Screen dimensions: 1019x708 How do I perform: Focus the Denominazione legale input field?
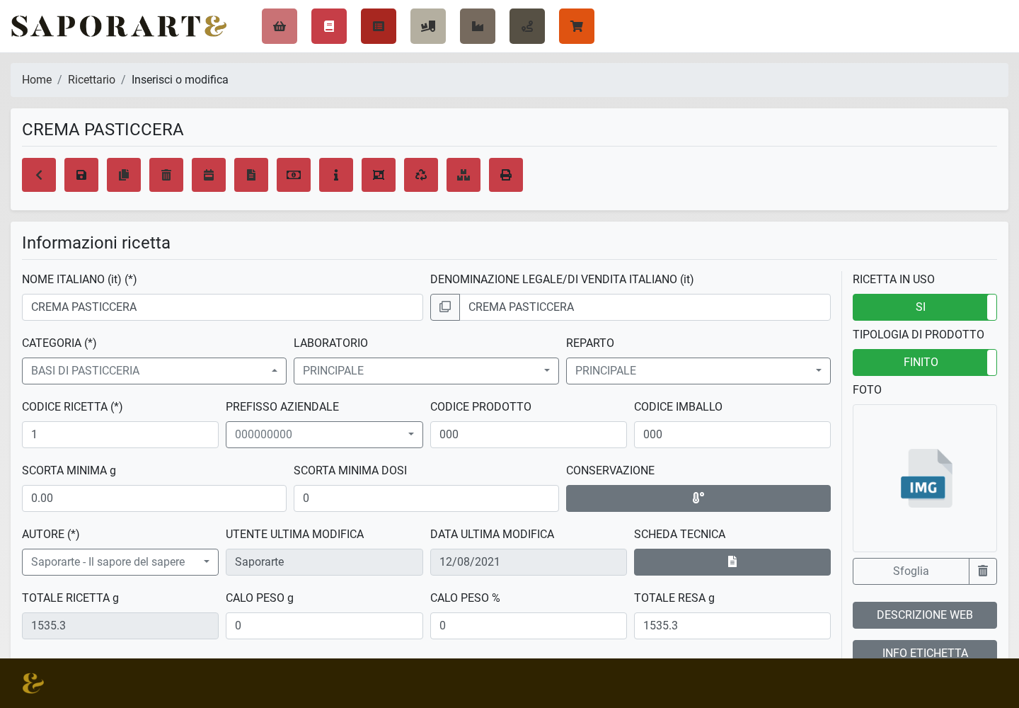tap(645, 307)
